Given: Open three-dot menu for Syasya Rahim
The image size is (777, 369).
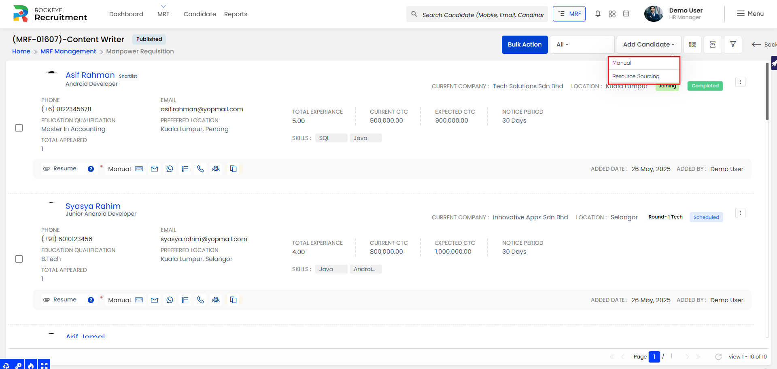Looking at the screenshot, I should click(x=740, y=213).
